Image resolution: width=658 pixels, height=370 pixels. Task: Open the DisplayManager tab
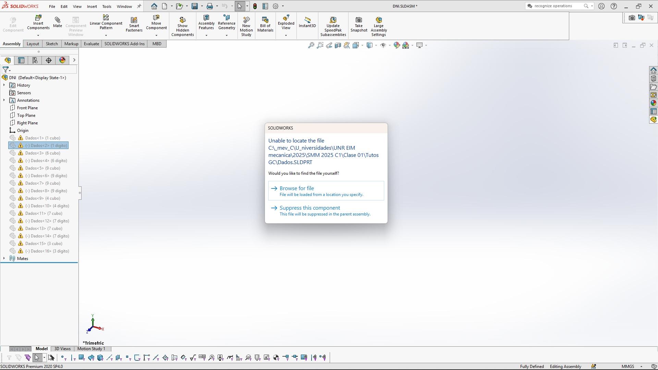(62, 60)
